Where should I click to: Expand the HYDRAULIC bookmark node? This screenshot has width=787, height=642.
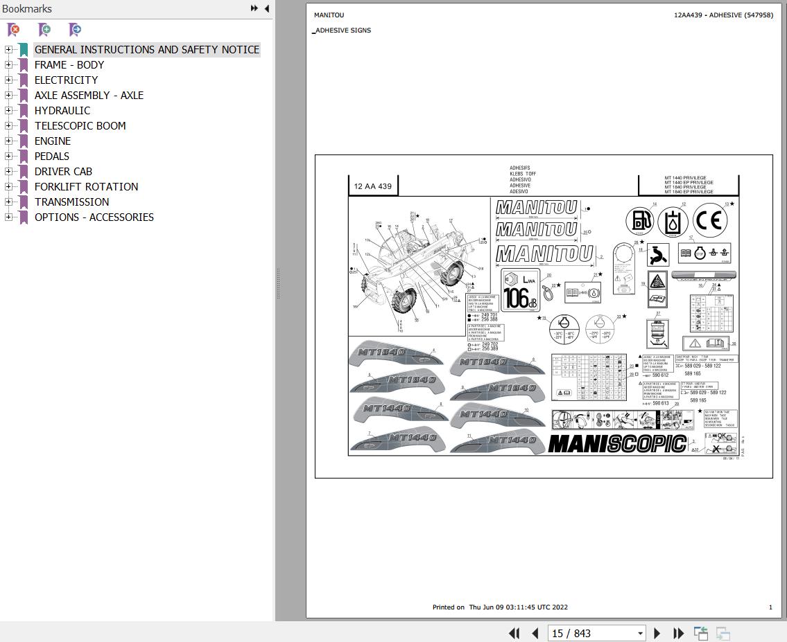tap(8, 110)
